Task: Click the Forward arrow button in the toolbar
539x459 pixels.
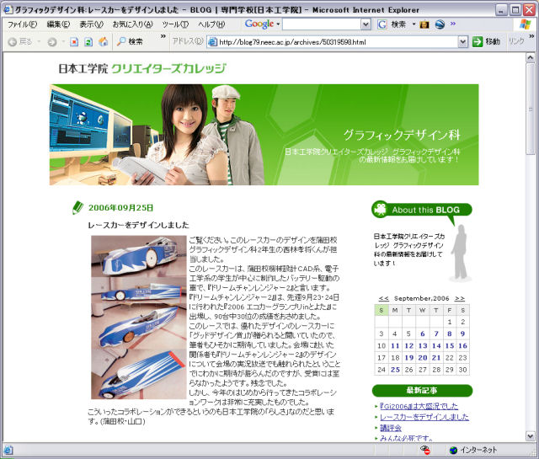Action: click(52, 42)
